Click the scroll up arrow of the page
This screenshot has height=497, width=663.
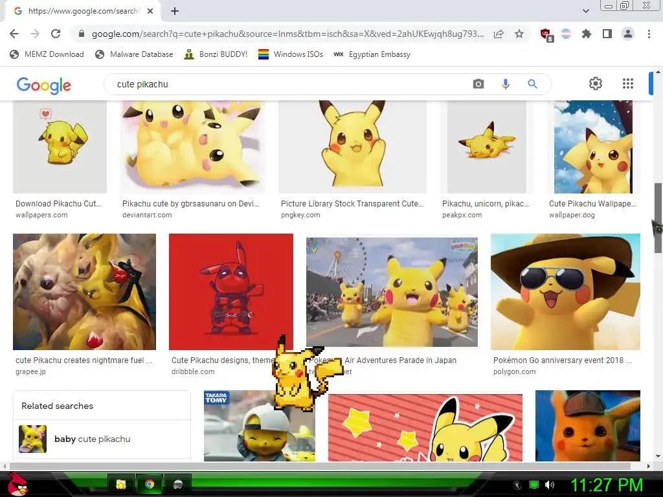(x=658, y=72)
